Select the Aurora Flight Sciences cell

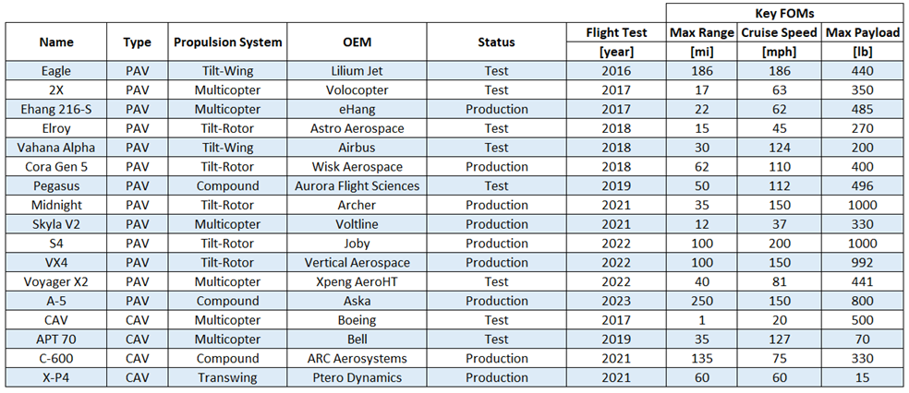356,186
